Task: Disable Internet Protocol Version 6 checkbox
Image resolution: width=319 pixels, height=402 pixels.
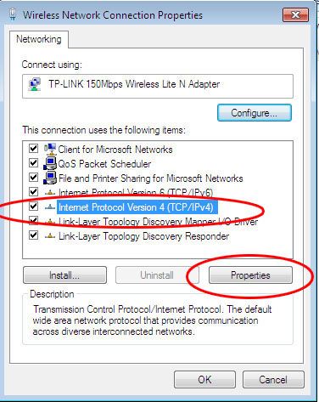Action: coord(33,191)
